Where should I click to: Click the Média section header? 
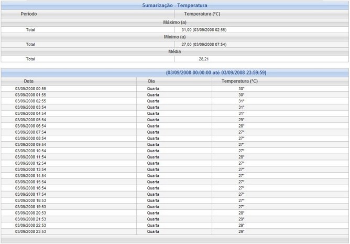[x=174, y=52]
